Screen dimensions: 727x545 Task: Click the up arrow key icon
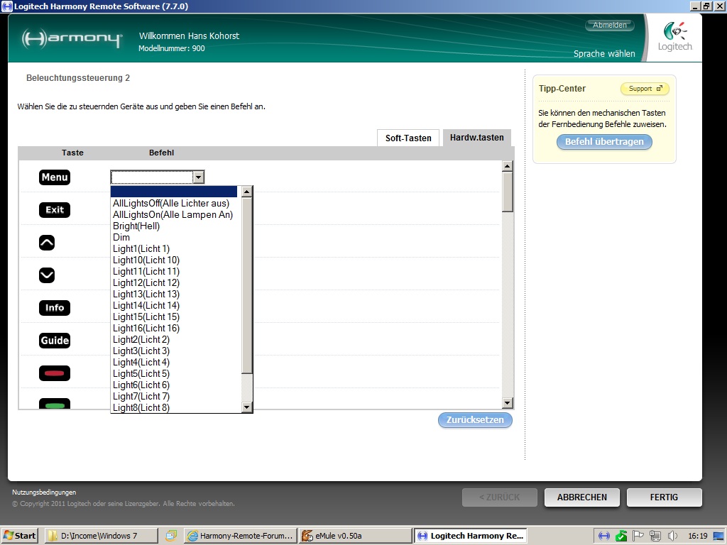(47, 243)
